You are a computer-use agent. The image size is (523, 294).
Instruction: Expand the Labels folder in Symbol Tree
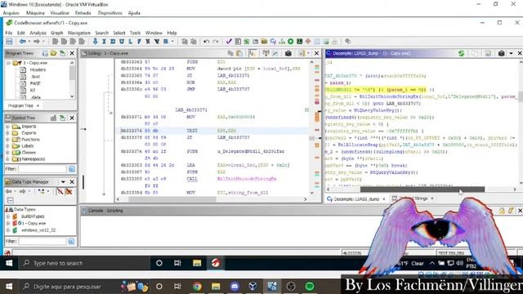(x=7, y=146)
